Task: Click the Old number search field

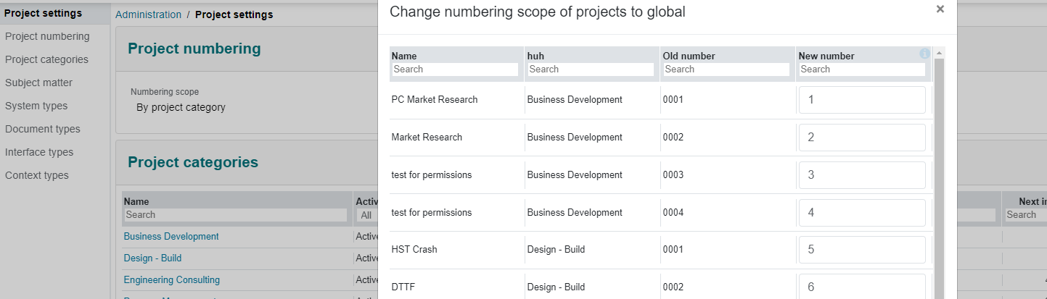Action: click(x=726, y=70)
